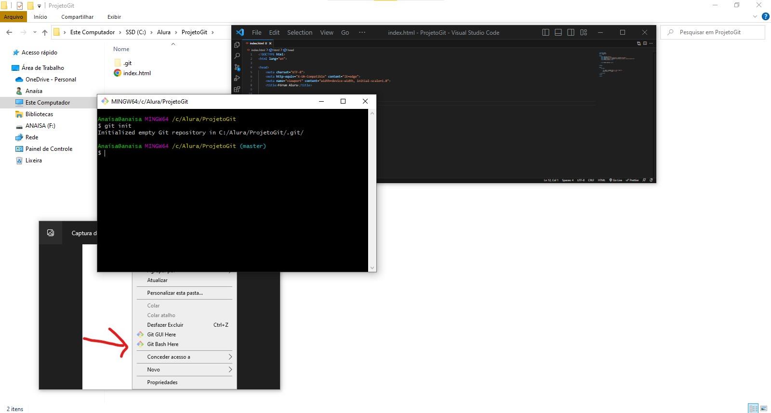Expand the ribbon with the chevron
The image size is (771, 413).
(755, 17)
